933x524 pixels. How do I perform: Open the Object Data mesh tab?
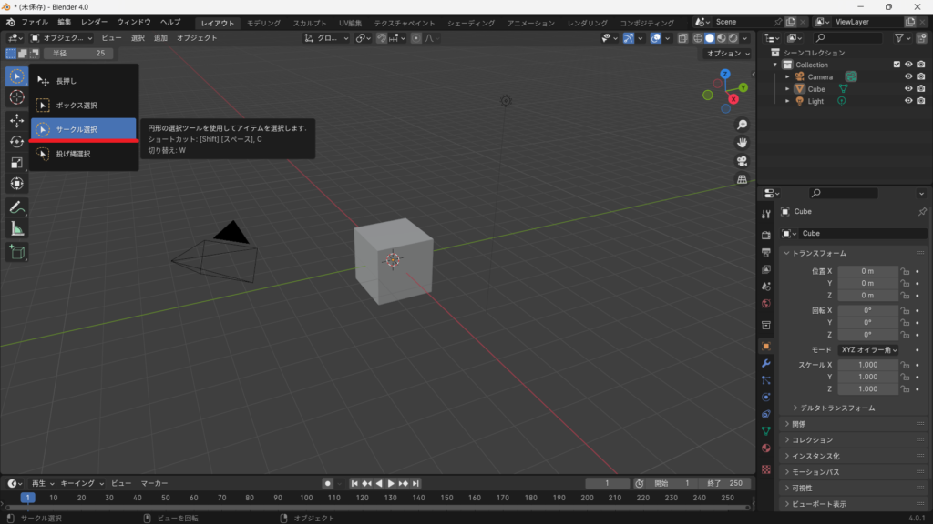click(x=765, y=430)
